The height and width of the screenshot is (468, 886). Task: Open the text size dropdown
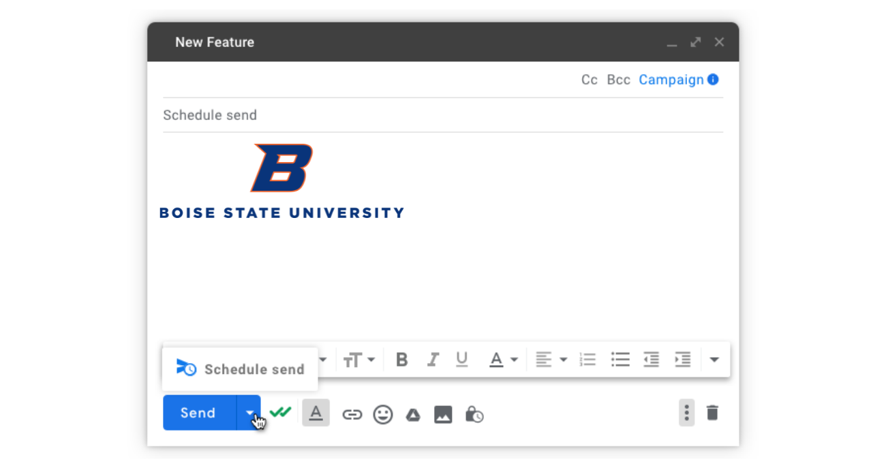click(359, 360)
